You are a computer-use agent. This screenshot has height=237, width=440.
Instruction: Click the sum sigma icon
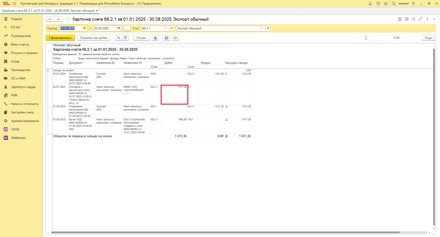pos(366,38)
